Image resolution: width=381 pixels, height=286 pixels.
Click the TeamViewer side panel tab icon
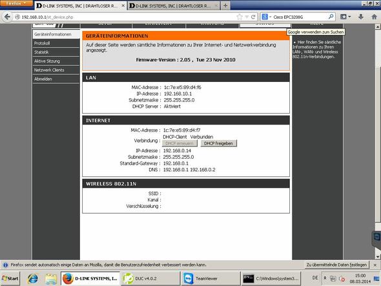click(376, 236)
